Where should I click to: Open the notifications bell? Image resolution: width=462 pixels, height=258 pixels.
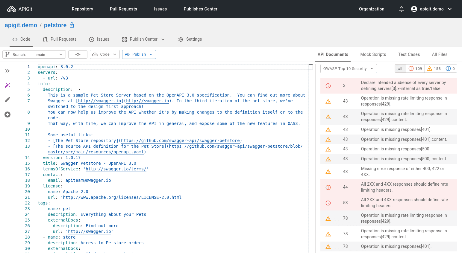(x=402, y=9)
